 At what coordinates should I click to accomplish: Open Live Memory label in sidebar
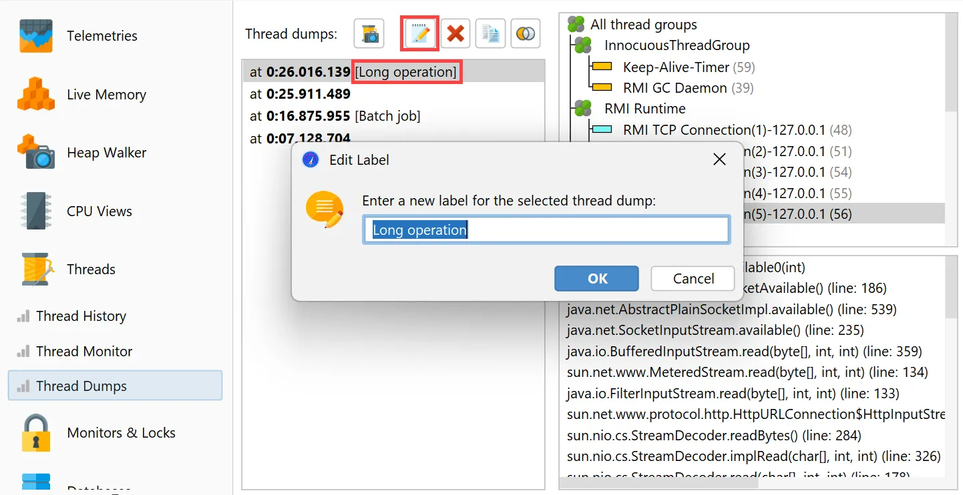pyautogui.click(x=106, y=95)
